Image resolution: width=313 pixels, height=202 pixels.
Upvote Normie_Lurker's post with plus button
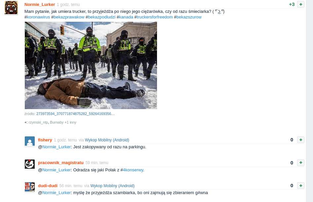pos(301,4)
